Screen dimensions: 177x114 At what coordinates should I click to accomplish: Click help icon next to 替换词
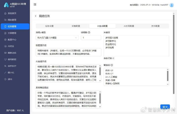click(112, 65)
